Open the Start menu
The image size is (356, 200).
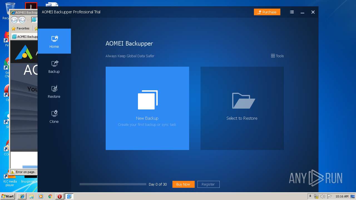pyautogui.click(x=8, y=196)
